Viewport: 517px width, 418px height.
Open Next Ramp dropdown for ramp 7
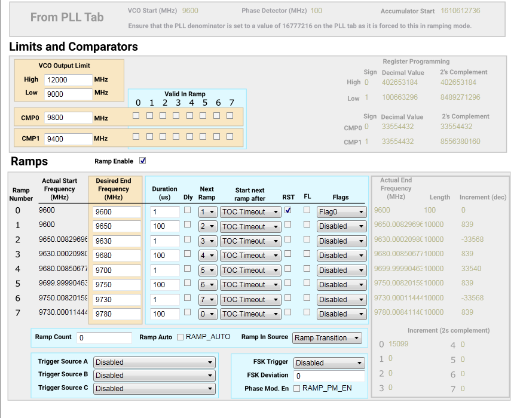click(x=207, y=314)
